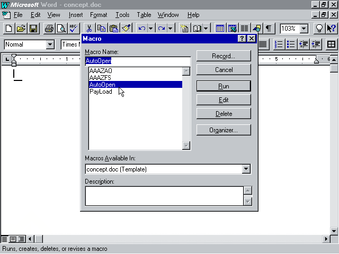The width and height of the screenshot is (339, 254).
Task: Open the Edit menu
Action: point(35,15)
